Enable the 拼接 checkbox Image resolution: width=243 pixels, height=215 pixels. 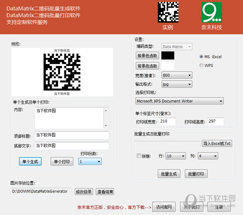click(x=139, y=156)
